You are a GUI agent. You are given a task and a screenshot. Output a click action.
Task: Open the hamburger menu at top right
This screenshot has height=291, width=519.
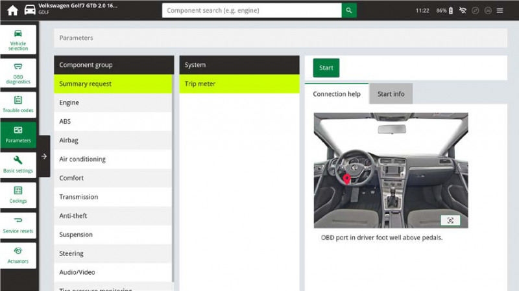(500, 11)
